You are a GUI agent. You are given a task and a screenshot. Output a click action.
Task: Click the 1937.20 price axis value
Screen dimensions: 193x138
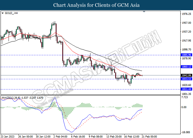point(186,32)
